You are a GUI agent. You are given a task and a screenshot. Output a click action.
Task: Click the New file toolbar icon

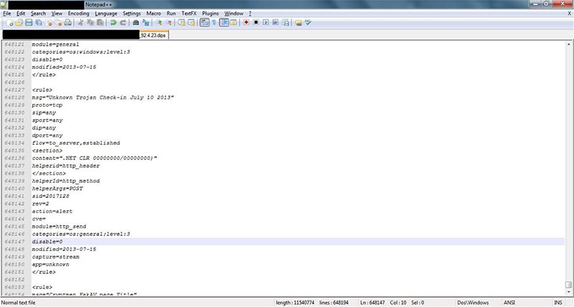(10, 23)
